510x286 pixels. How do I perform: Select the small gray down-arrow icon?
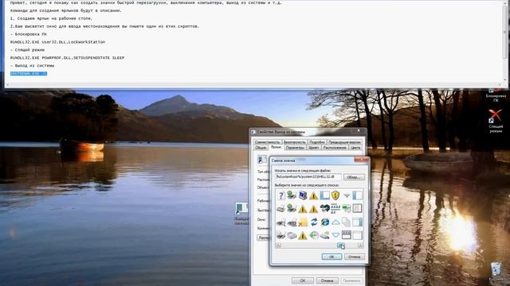click(347, 195)
